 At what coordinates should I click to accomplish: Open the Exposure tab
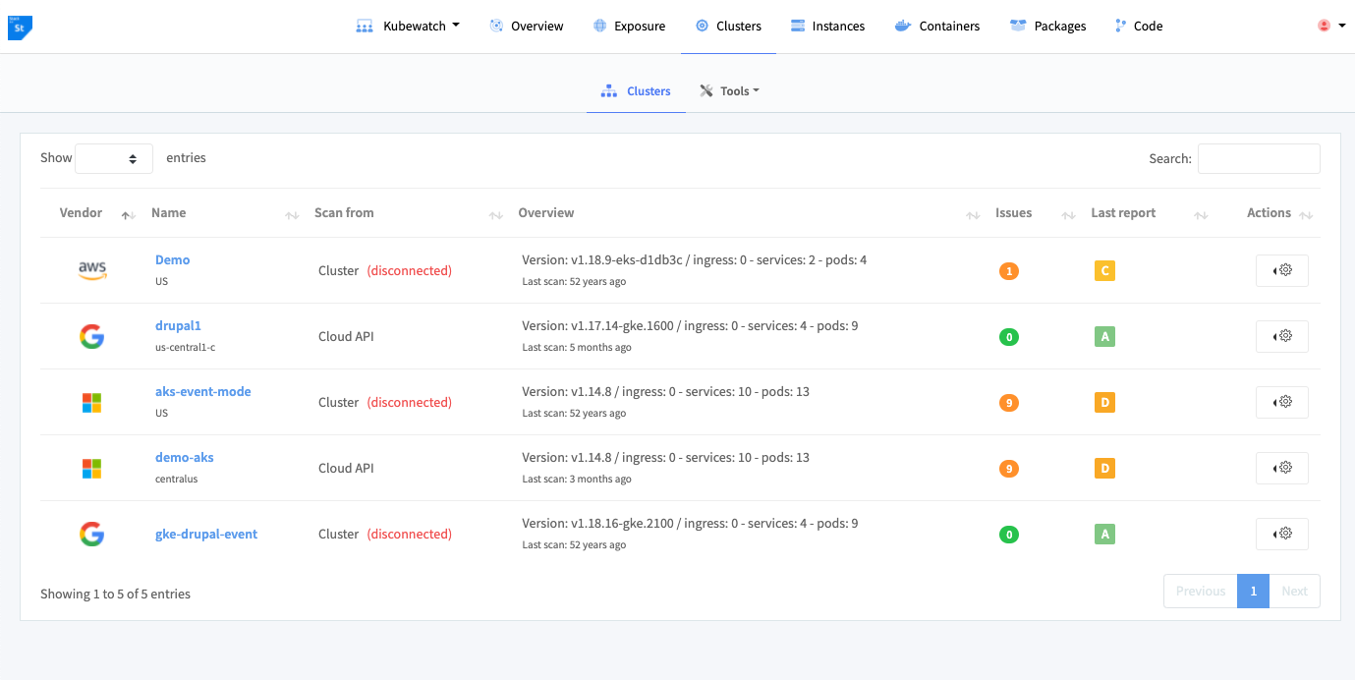(629, 27)
